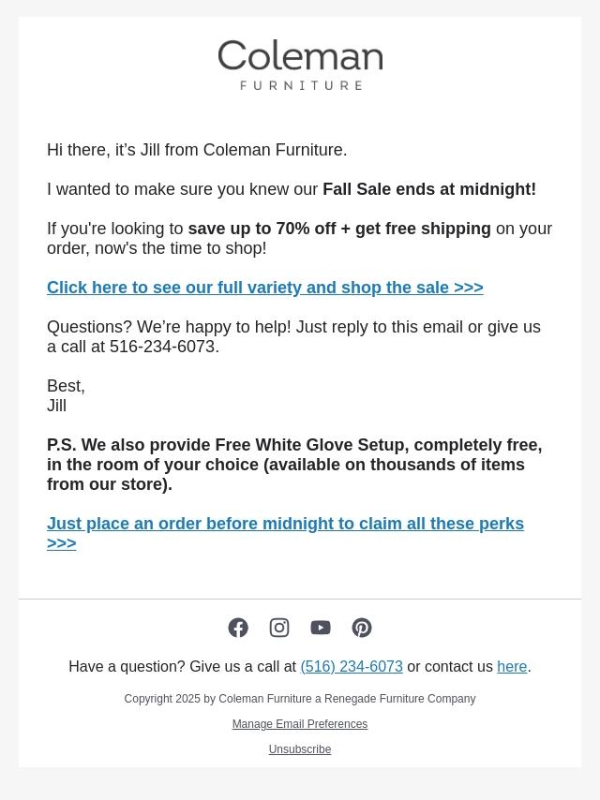Image resolution: width=600 pixels, height=800 pixels.
Task: Click the 'Fall Sale ends at midnight!' text
Action: [429, 189]
